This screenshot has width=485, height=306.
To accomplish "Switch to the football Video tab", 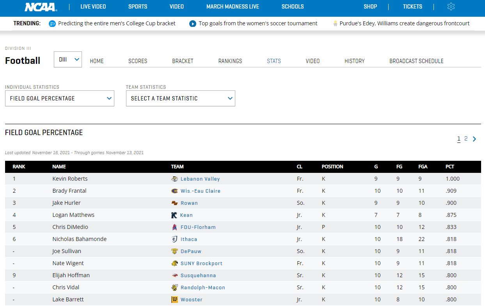I will tap(313, 61).
